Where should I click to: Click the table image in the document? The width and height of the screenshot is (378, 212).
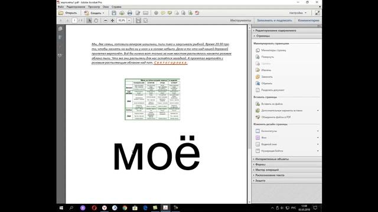pyautogui.click(x=152, y=100)
